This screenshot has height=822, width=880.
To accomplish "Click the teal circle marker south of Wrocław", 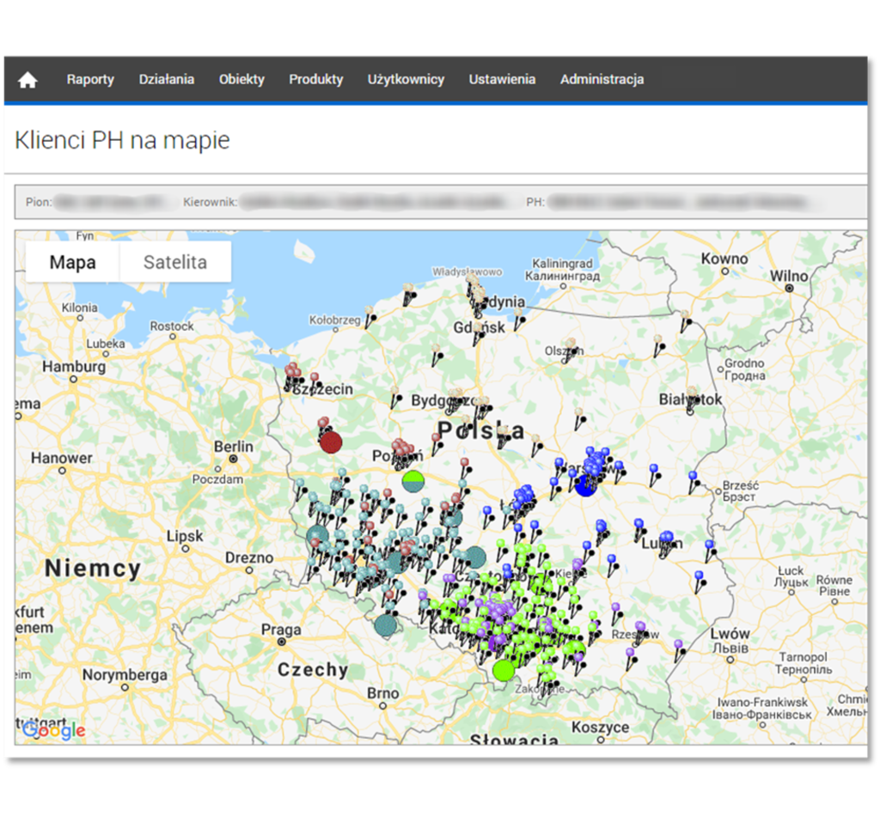I will point(386,625).
